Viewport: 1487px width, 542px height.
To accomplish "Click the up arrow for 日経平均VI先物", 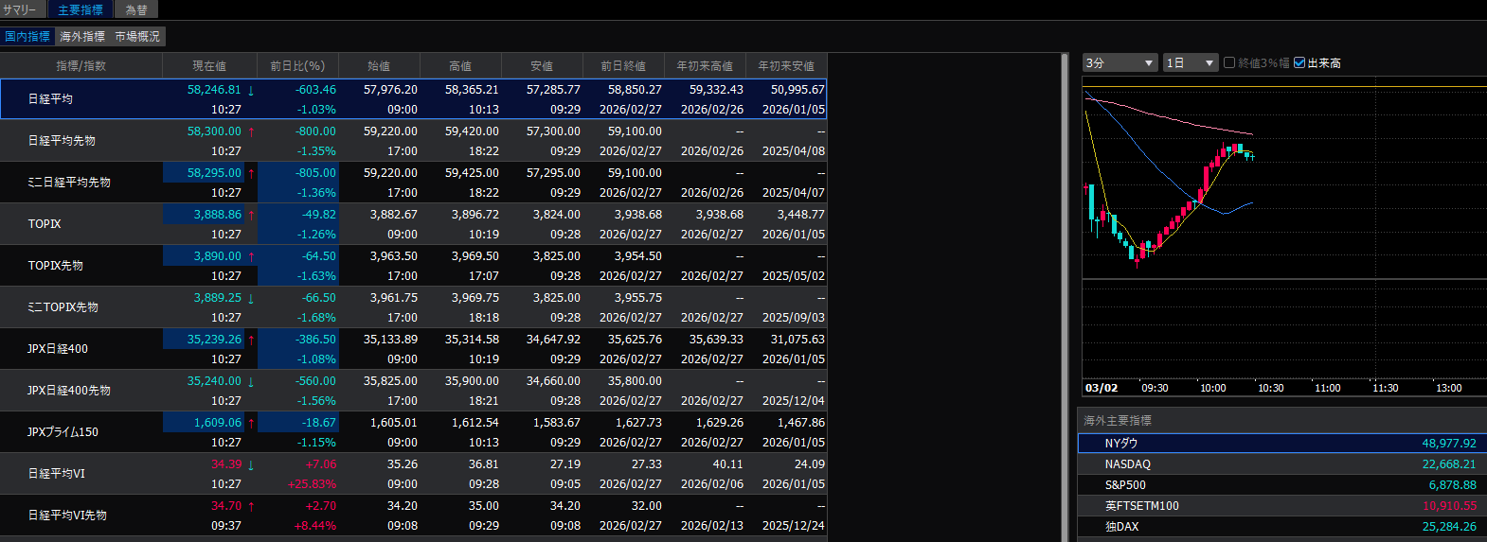I will pos(251,506).
